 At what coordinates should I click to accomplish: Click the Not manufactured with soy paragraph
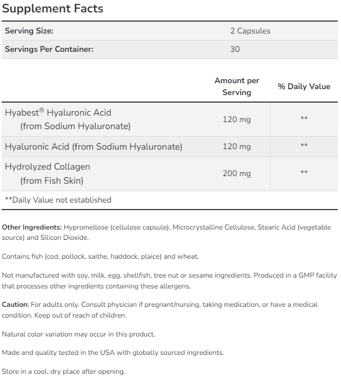169,280
